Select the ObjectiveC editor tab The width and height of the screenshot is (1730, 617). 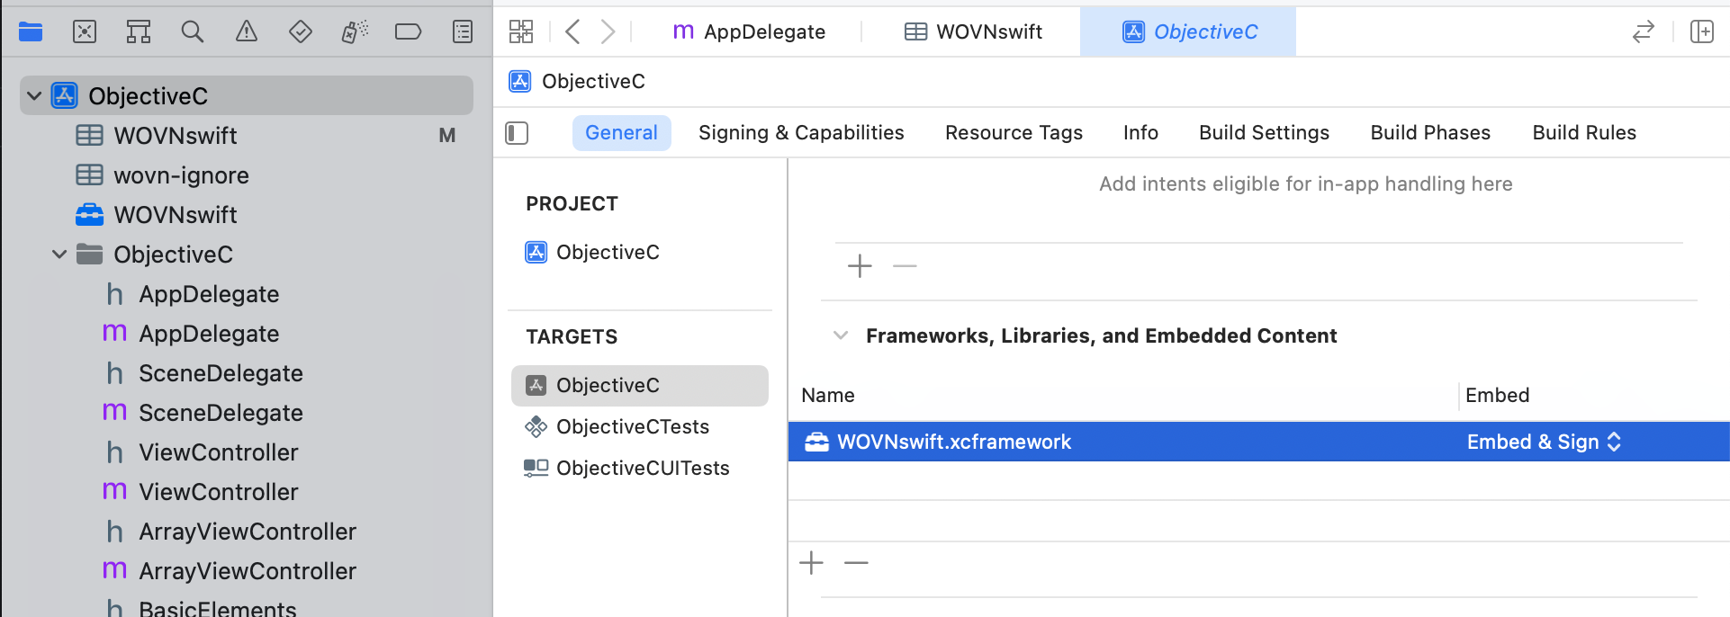point(1188,32)
